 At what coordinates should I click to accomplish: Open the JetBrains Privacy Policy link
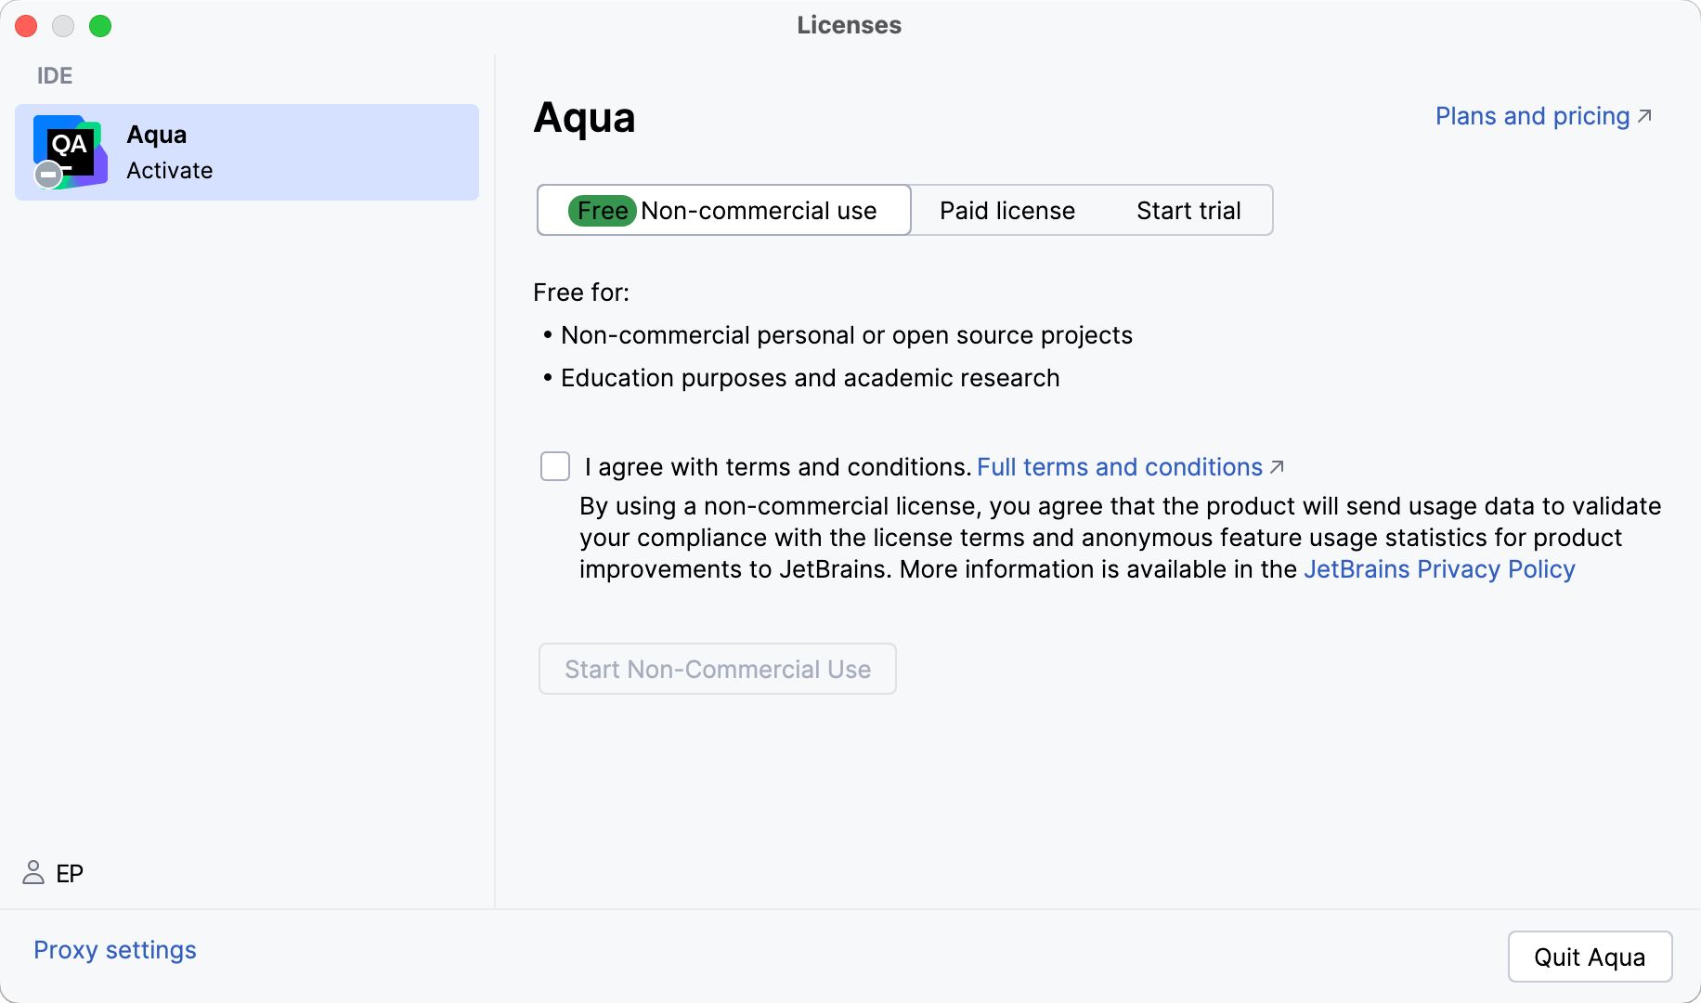[1439, 569]
